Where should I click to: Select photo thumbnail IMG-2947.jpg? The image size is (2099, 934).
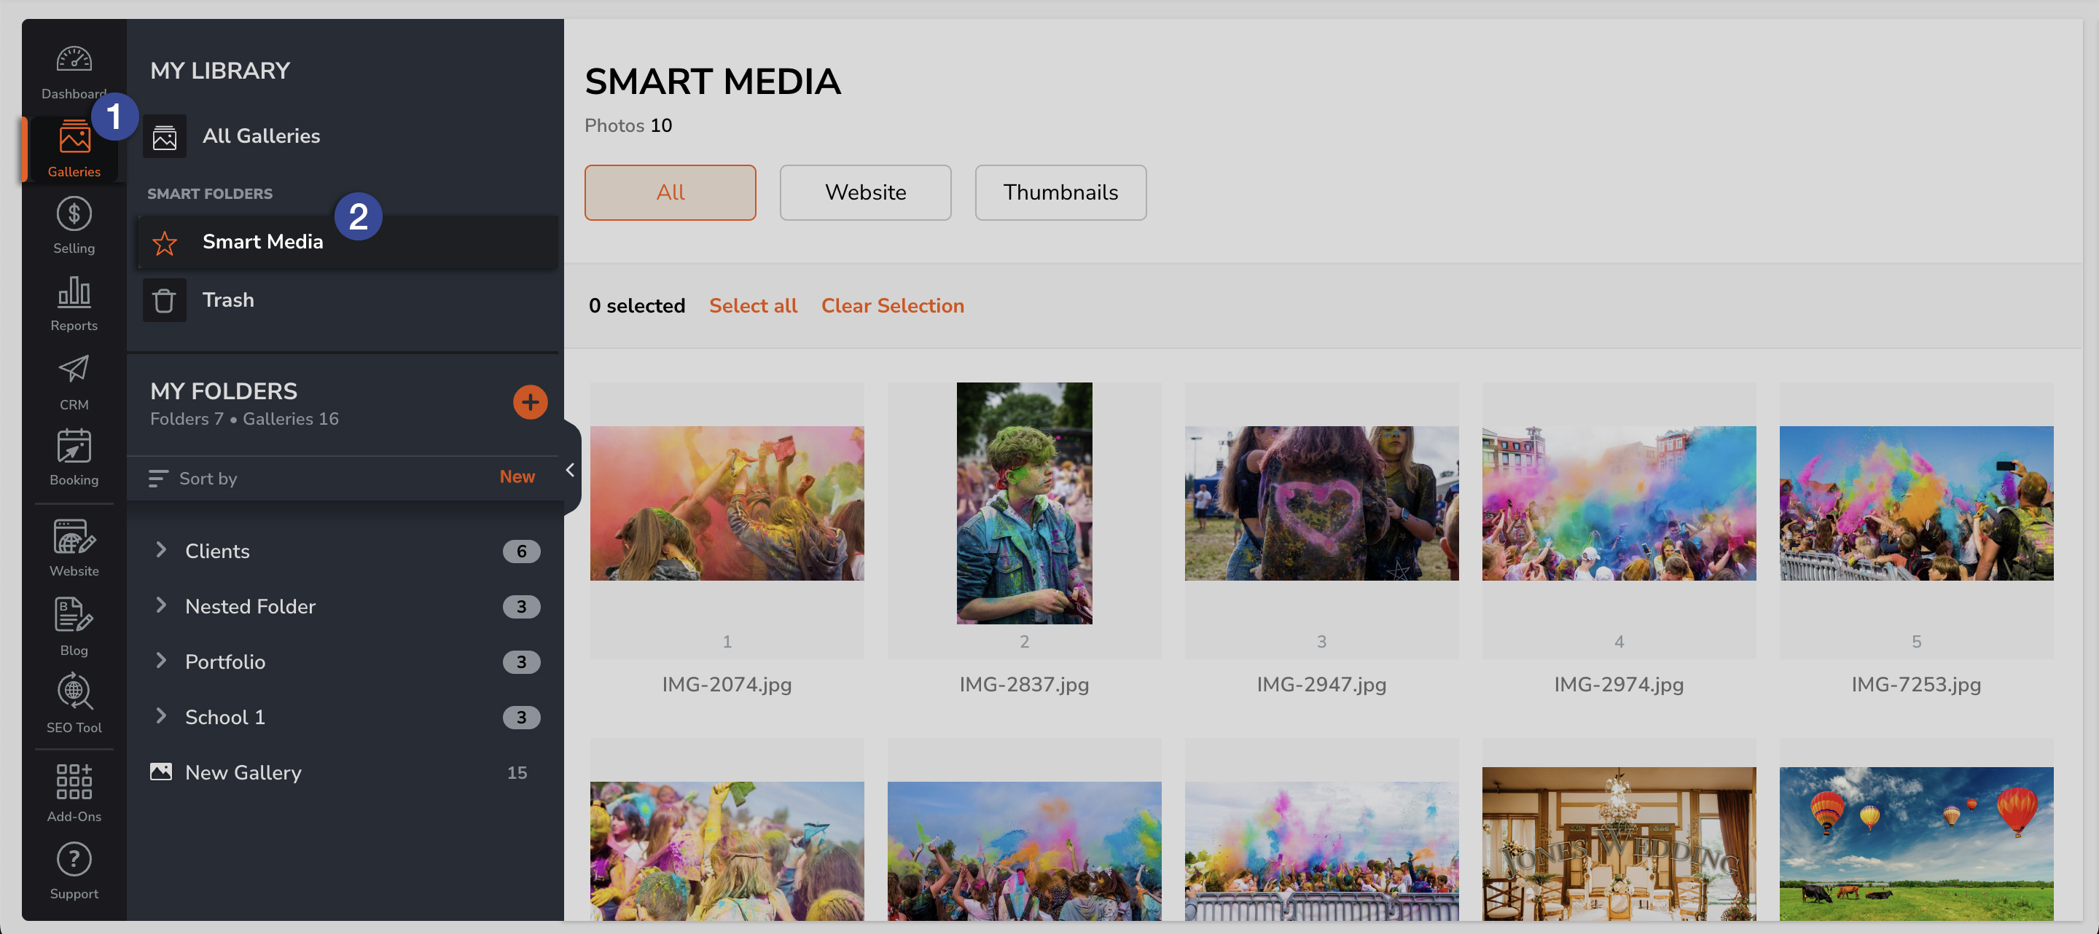click(1321, 503)
